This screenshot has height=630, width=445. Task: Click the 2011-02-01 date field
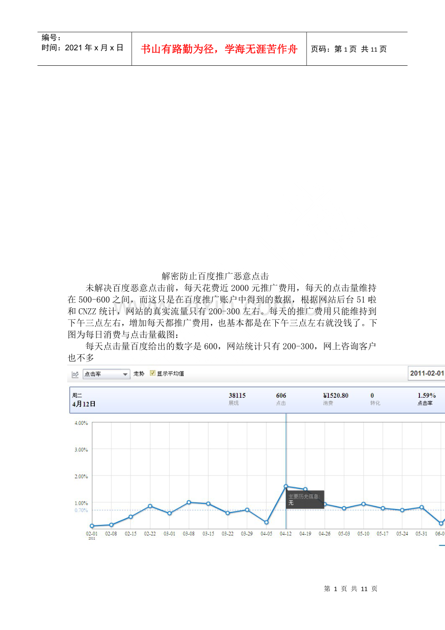tap(427, 373)
